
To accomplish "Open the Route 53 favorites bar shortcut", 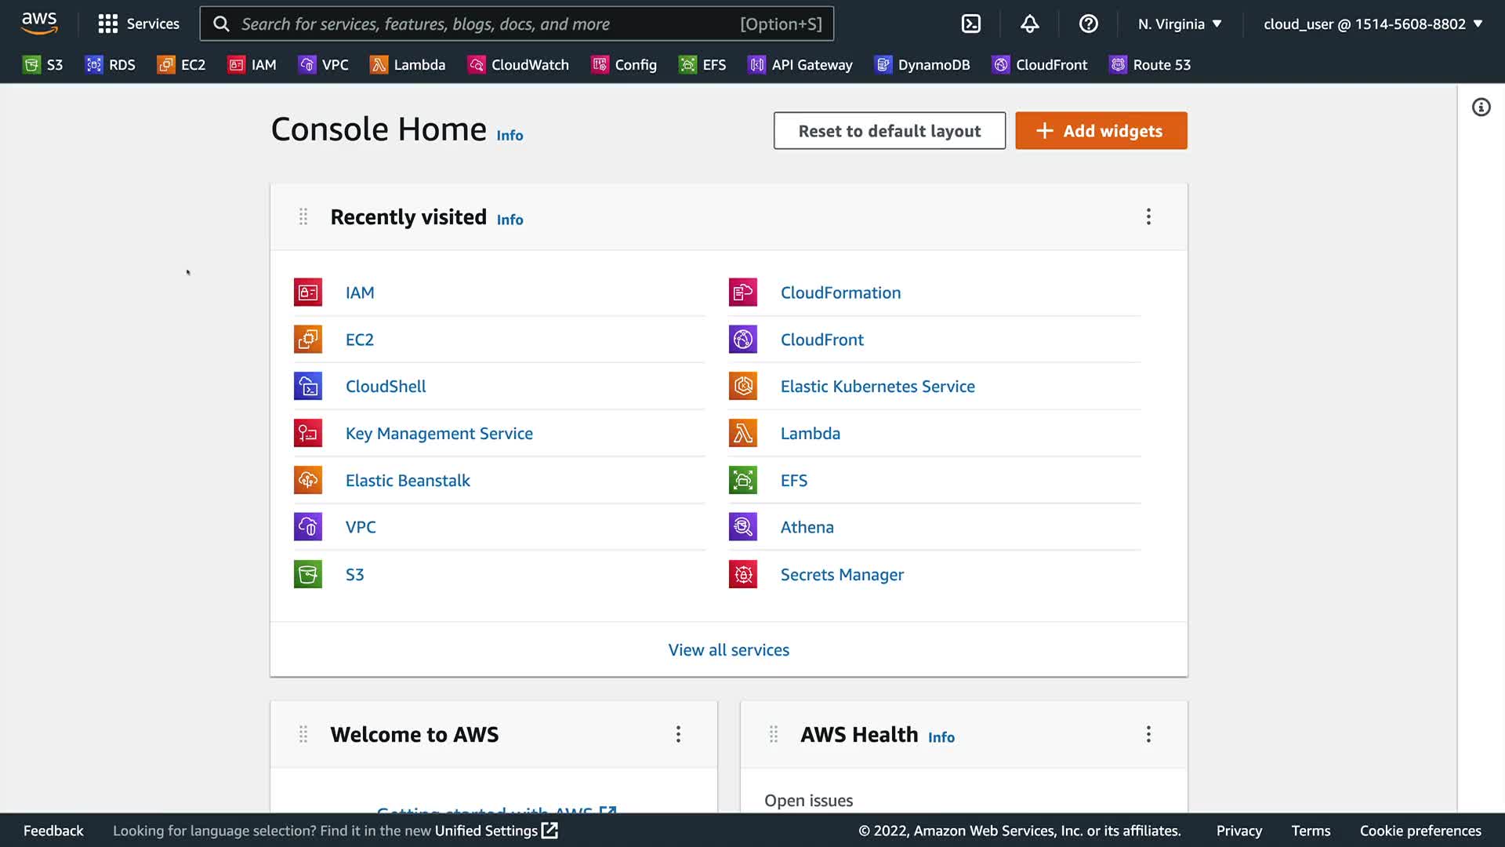I will click(1150, 65).
